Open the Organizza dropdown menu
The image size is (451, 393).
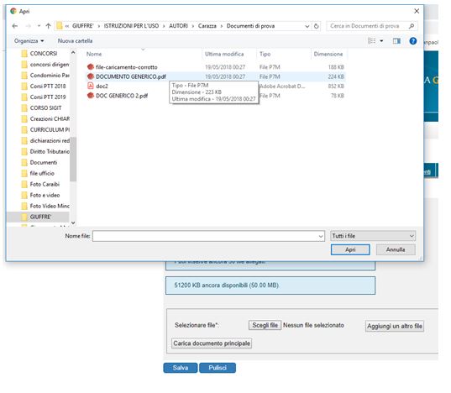29,41
